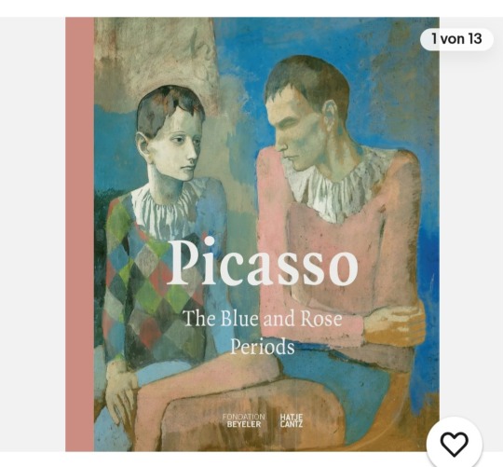Click the Fondation Beyeler logo on the cover
503x467 pixels.
(x=244, y=420)
